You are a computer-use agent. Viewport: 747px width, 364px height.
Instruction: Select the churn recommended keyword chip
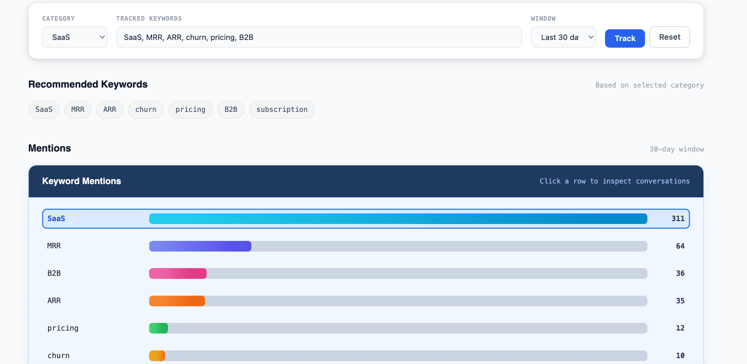click(x=146, y=110)
